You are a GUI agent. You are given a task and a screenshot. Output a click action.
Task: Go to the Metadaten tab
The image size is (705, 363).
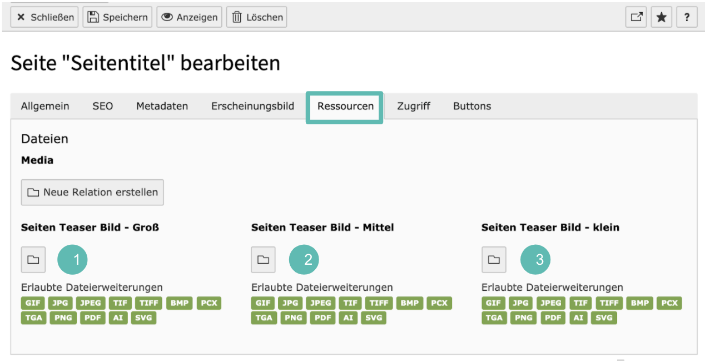[162, 106]
